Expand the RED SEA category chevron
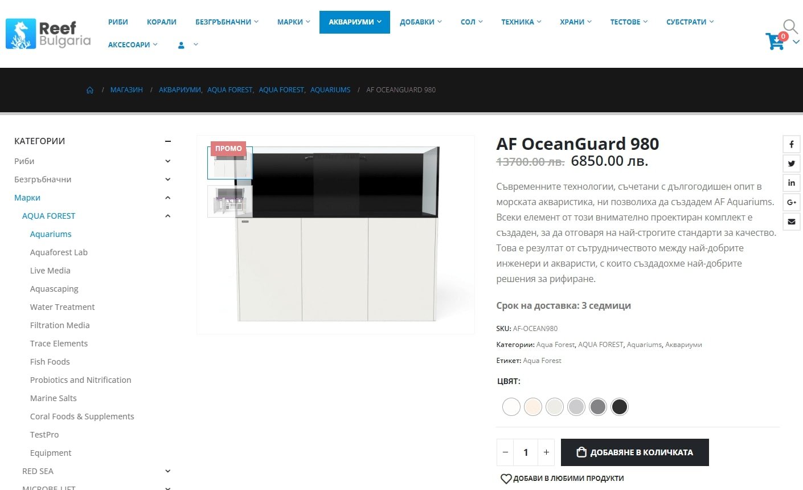This screenshot has height=490, width=803. [x=168, y=471]
